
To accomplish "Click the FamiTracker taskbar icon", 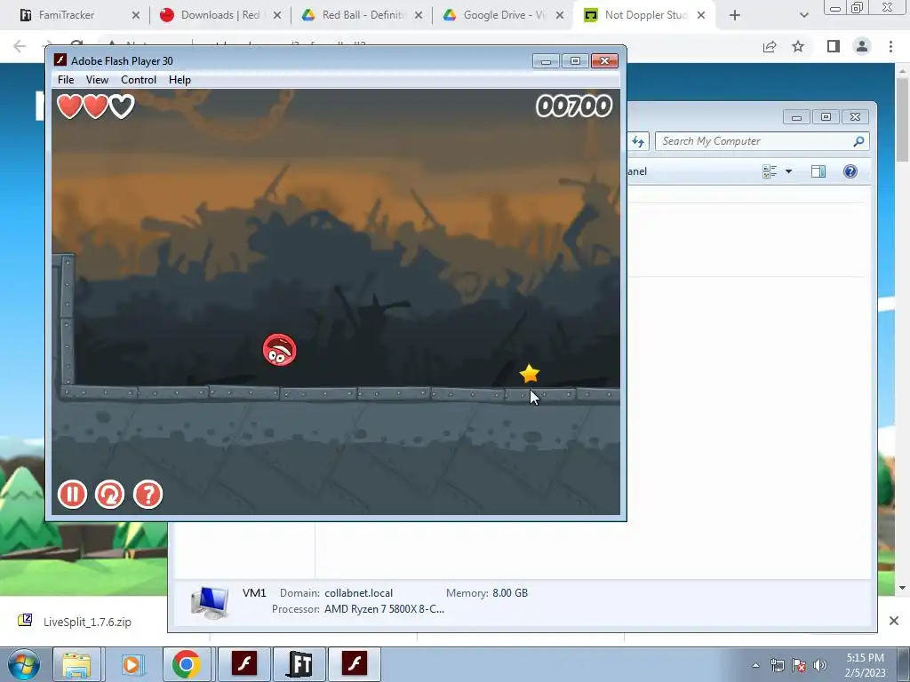I will pyautogui.click(x=299, y=664).
